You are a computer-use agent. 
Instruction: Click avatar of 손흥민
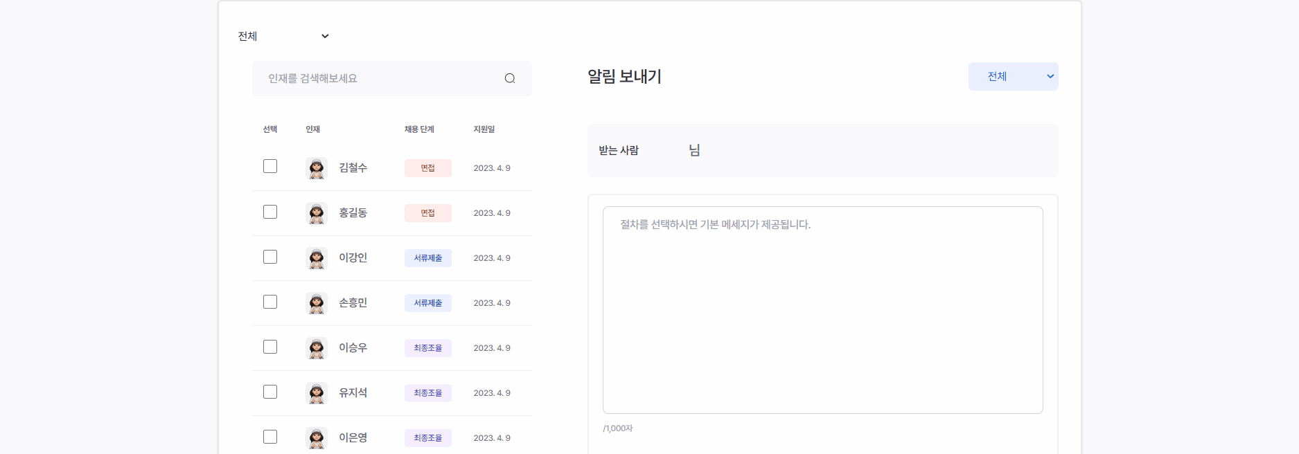(317, 303)
